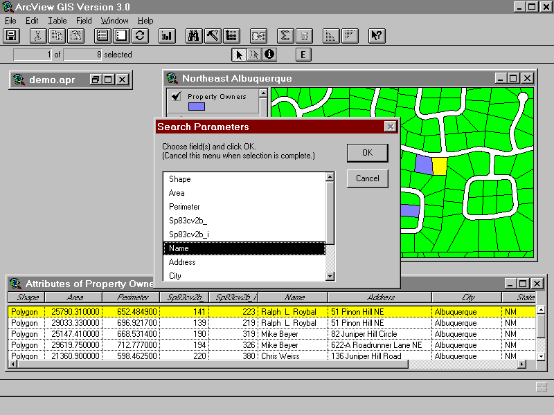Image resolution: width=554 pixels, height=415 pixels.
Task: Click the Northeast Albuquerque view window icon
Action: (172, 78)
